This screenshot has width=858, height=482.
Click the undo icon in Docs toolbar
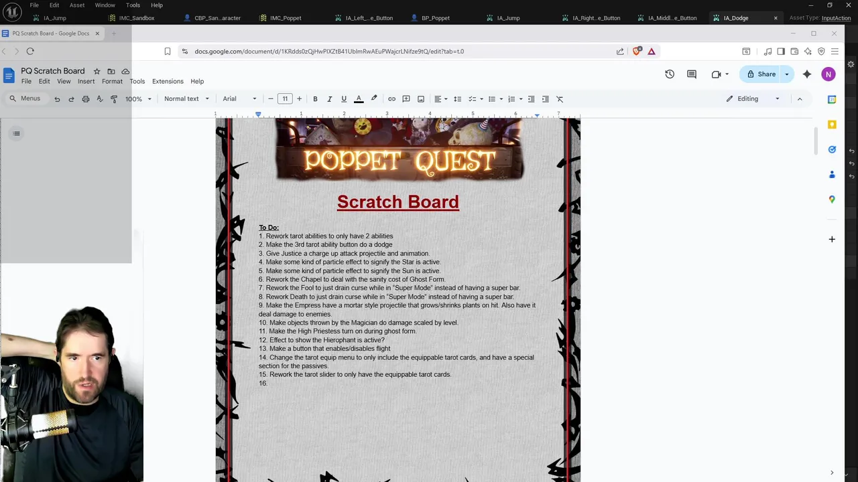click(x=57, y=99)
